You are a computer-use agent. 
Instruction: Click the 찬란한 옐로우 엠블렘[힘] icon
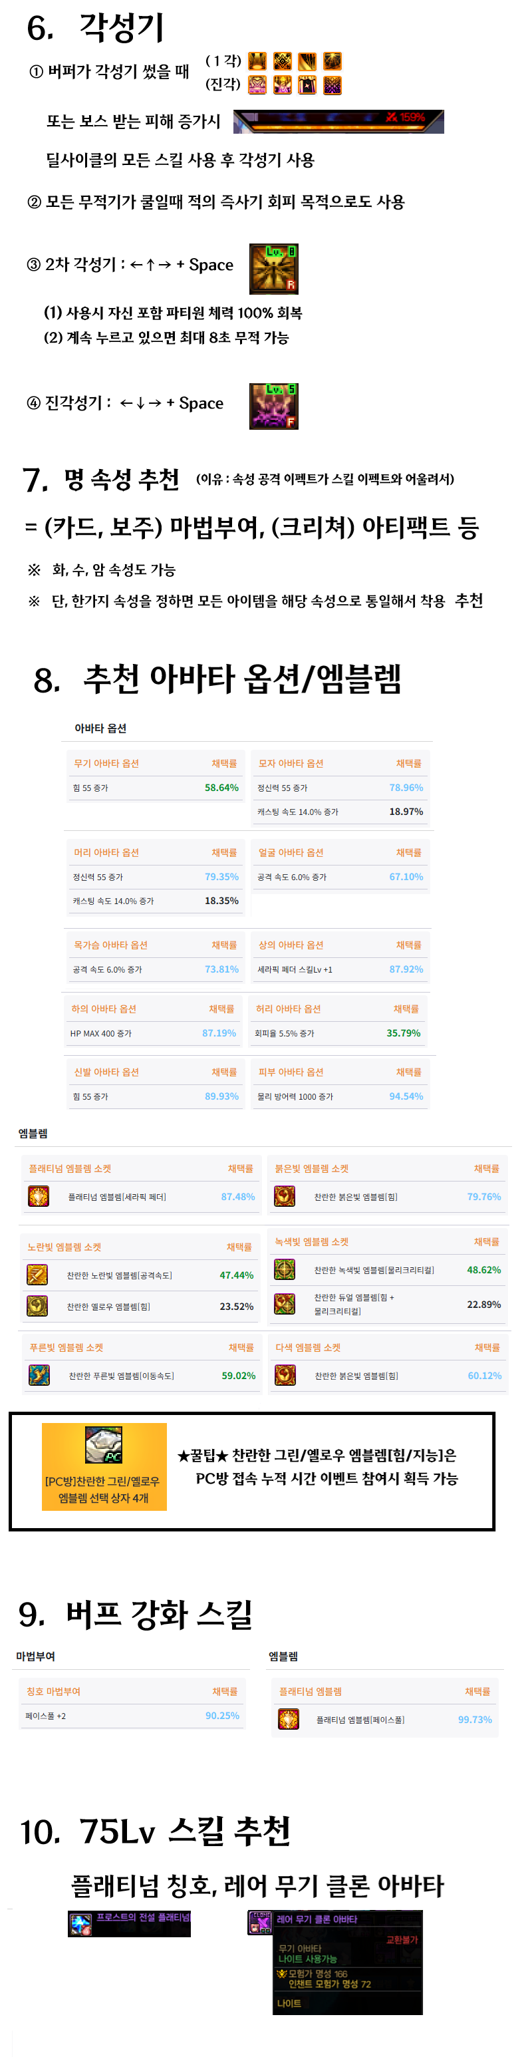pyautogui.click(x=37, y=1305)
